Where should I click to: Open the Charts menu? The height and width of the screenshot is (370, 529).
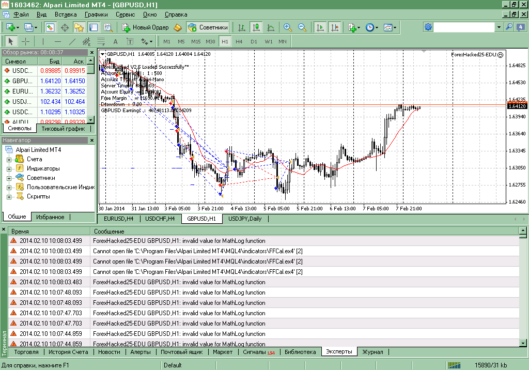(96, 14)
